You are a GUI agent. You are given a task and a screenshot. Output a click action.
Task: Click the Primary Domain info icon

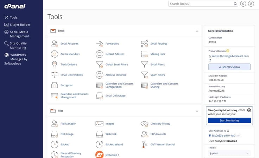228,51
